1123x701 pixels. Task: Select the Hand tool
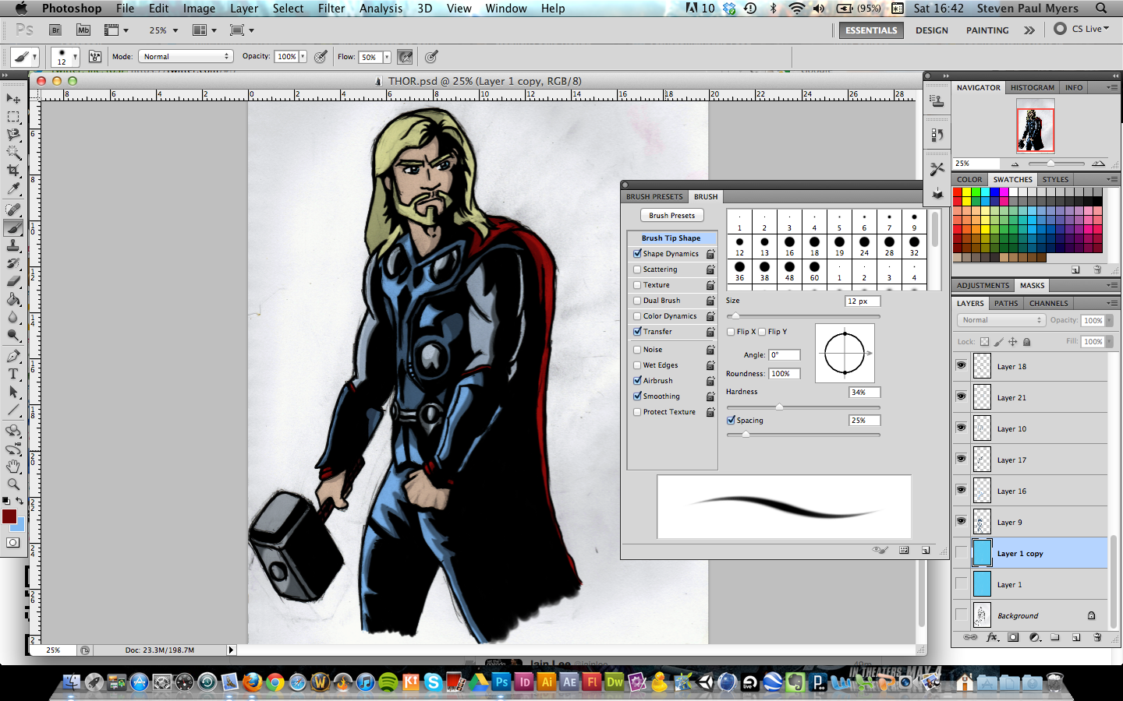click(x=13, y=467)
